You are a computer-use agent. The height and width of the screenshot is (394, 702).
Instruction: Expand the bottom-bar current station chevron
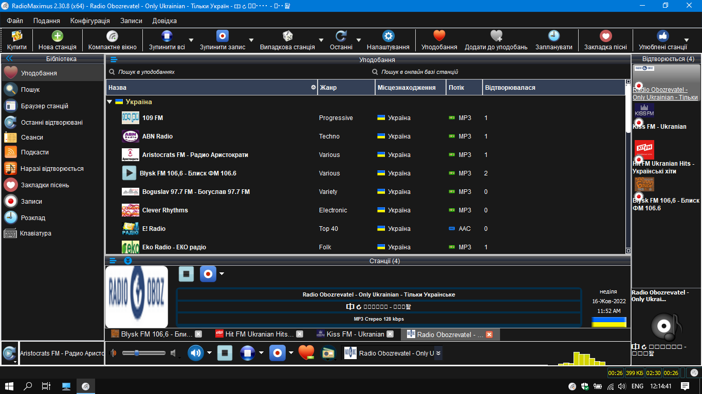(438, 353)
